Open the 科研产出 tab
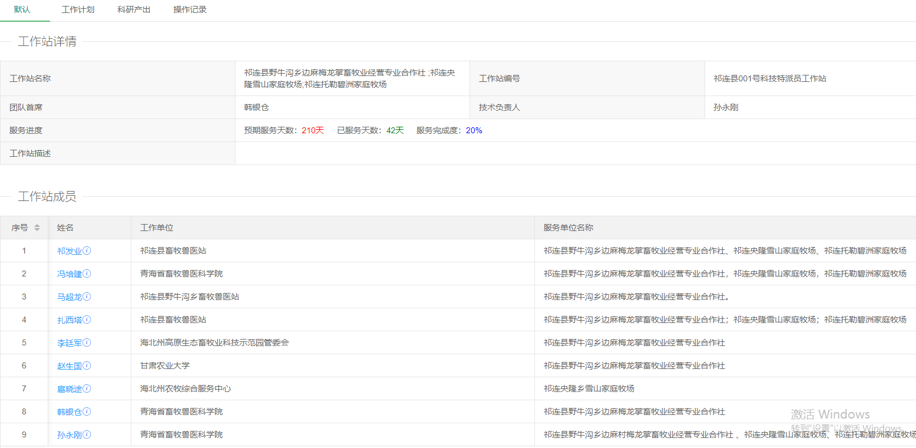Viewport: 916px width, 448px height. [134, 9]
